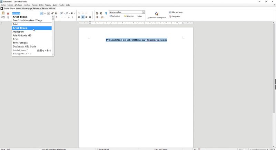Click Style par défaut in status bar

103,149
